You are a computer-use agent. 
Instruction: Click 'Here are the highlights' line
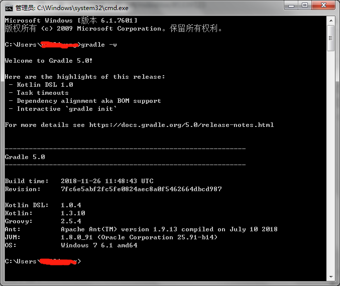click(85, 77)
